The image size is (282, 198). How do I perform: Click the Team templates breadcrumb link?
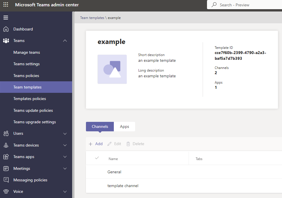pos(92,18)
